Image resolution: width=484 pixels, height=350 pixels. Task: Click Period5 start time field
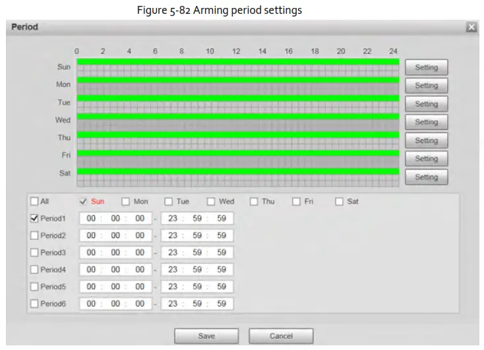[x=116, y=287]
